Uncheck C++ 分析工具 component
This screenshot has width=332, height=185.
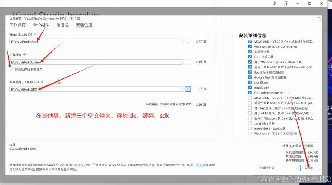250,57
